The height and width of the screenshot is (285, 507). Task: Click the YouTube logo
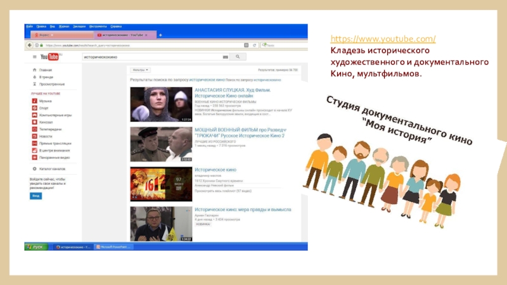click(x=49, y=57)
